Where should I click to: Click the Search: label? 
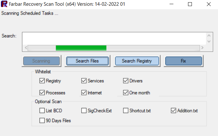pyautogui.click(x=9, y=36)
